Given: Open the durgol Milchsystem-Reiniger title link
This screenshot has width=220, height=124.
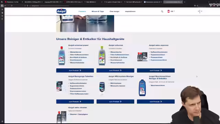Looking at the screenshot, I should pyautogui.click(x=121, y=76).
